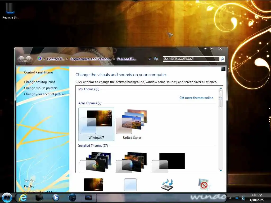Click the help icon in content corner
The image size is (271, 203).
click(223, 70)
